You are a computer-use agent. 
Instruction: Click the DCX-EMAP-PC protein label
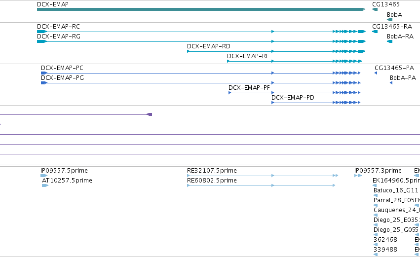point(62,68)
